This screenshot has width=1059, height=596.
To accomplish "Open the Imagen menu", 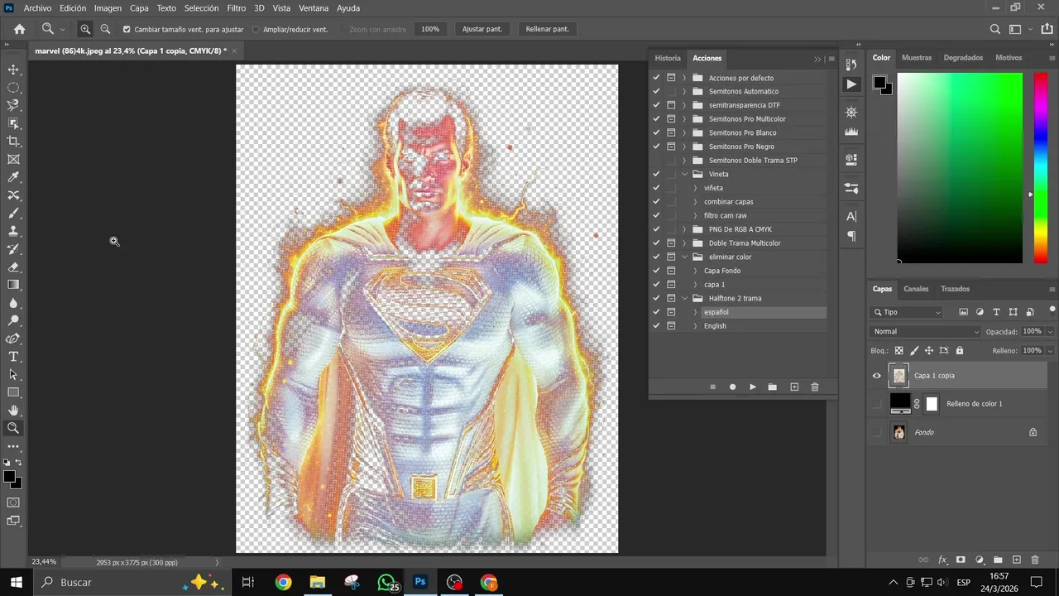I will point(108,8).
